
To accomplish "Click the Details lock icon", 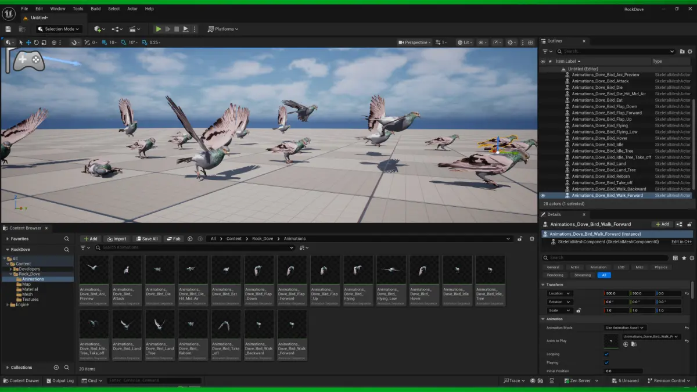I will (689, 224).
